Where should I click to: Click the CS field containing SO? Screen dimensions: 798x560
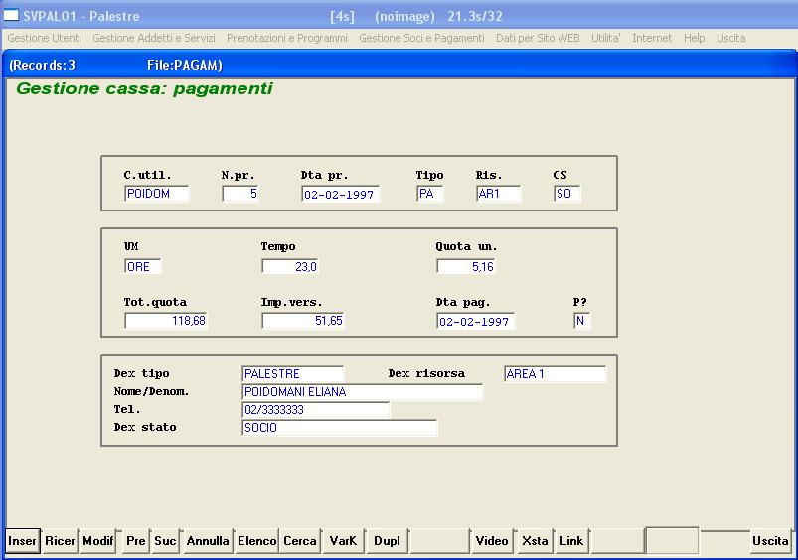point(566,194)
